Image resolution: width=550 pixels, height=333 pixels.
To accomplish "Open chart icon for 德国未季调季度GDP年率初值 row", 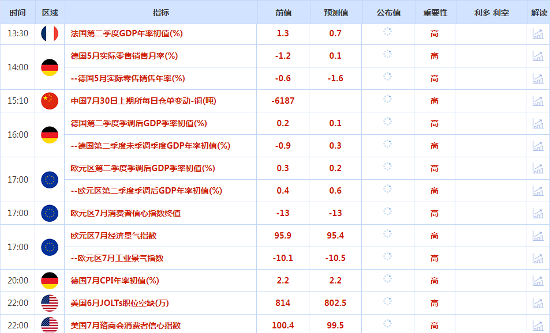I will (538, 146).
